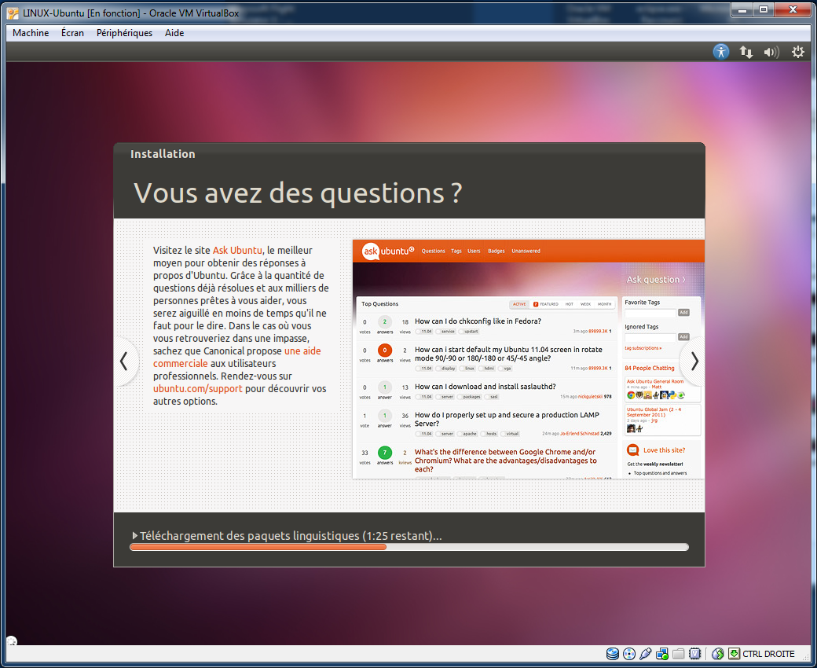
Task: Click 'How can I download and install saslauthd?'
Action: tap(485, 387)
